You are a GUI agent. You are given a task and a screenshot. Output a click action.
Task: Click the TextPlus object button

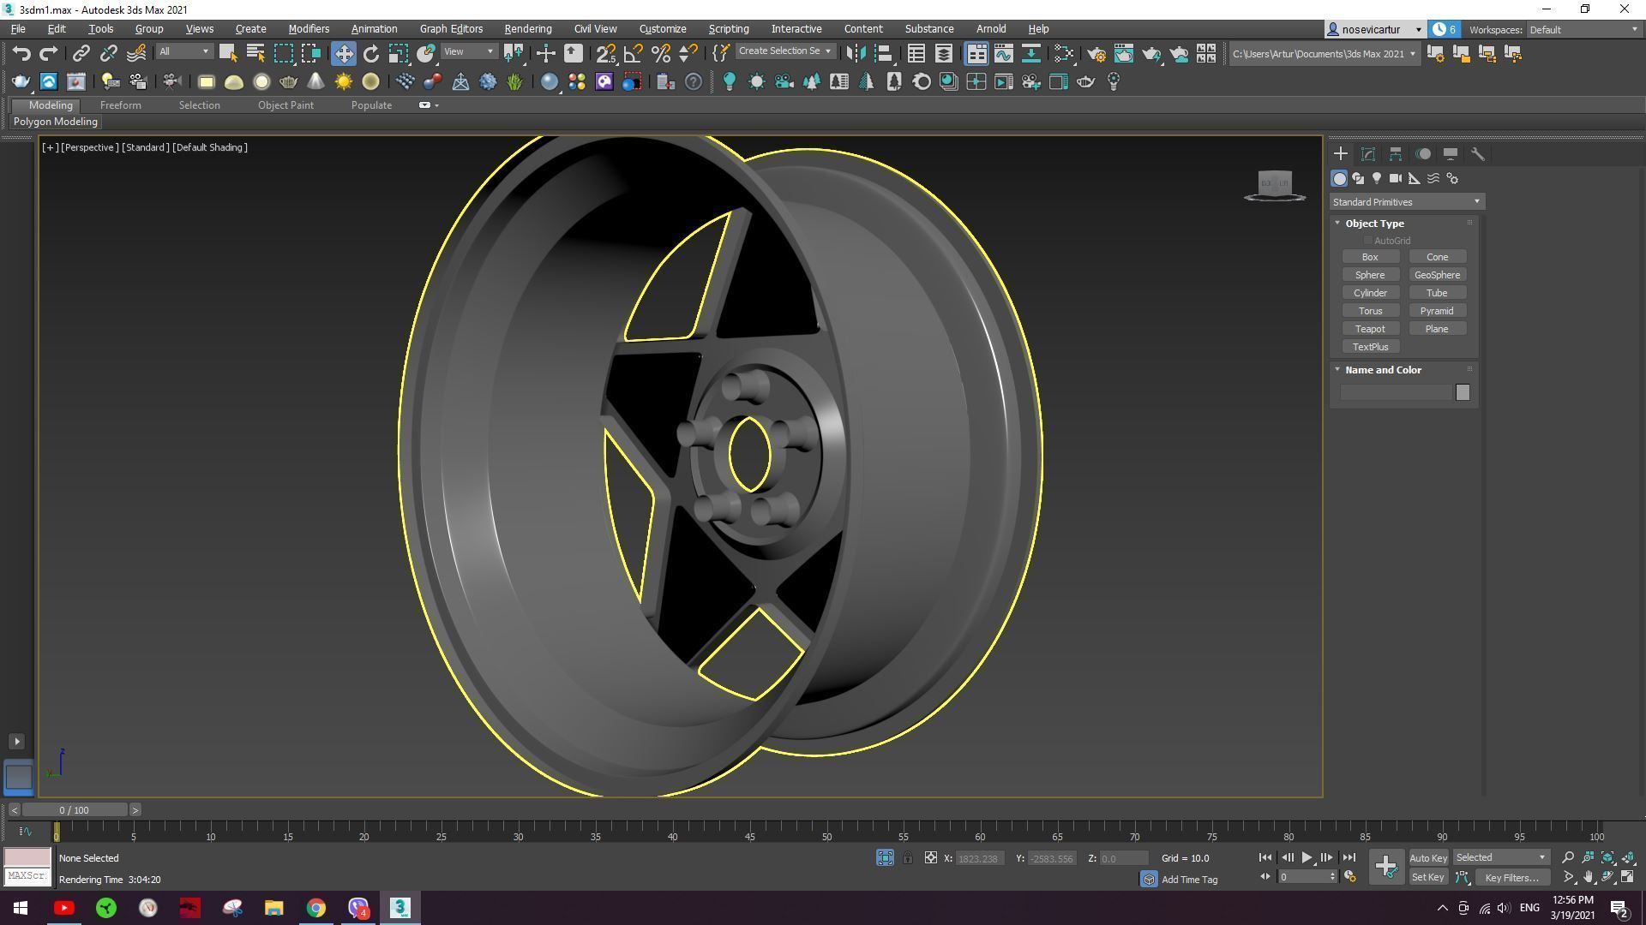(x=1370, y=347)
